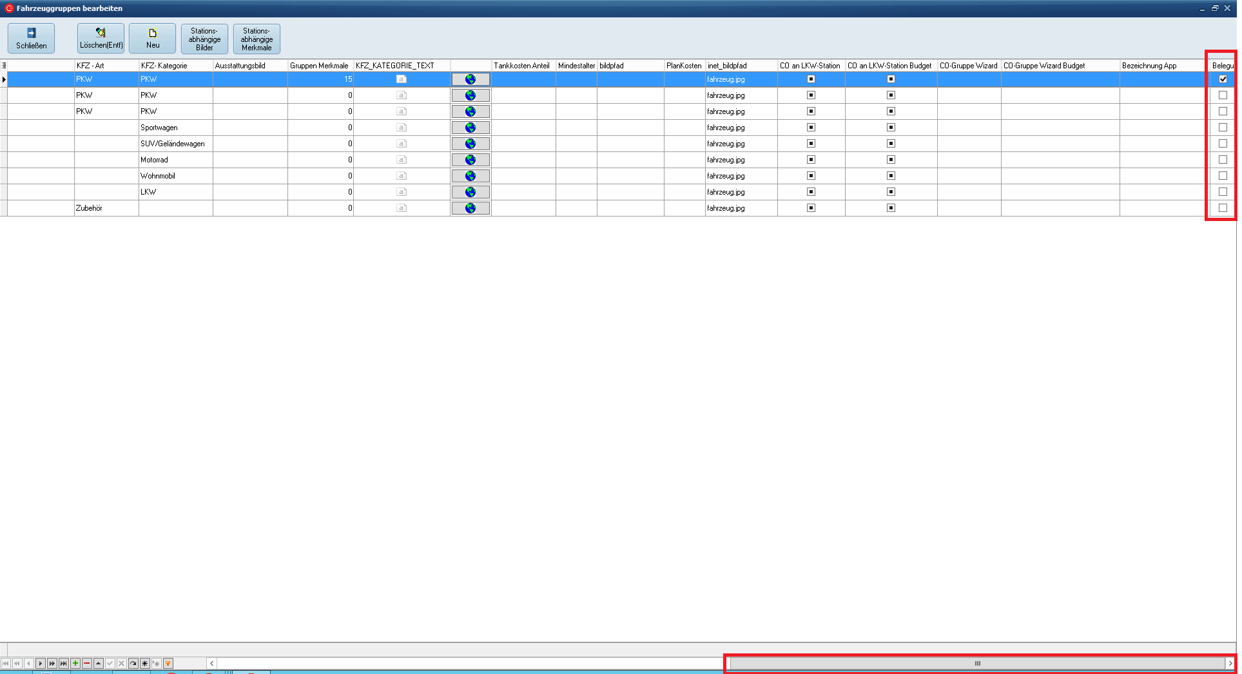Click the horizontal scrollbar thumb

977,663
